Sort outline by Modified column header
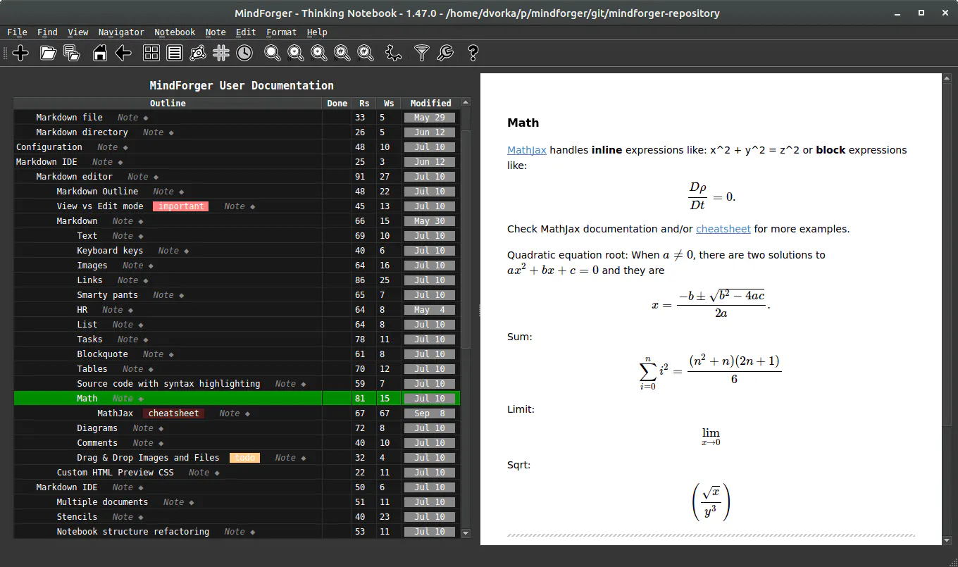The image size is (958, 567). (430, 104)
